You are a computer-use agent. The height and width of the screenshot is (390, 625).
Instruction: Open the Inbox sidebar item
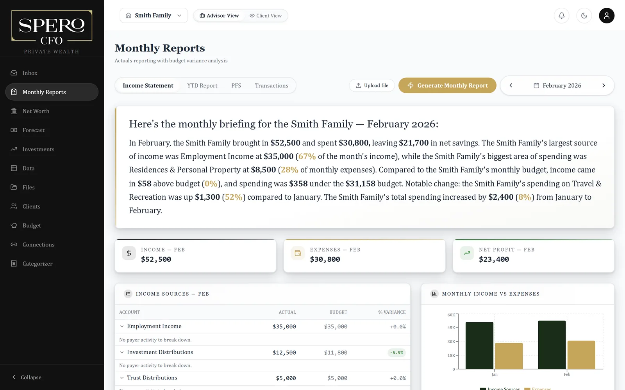pos(52,73)
